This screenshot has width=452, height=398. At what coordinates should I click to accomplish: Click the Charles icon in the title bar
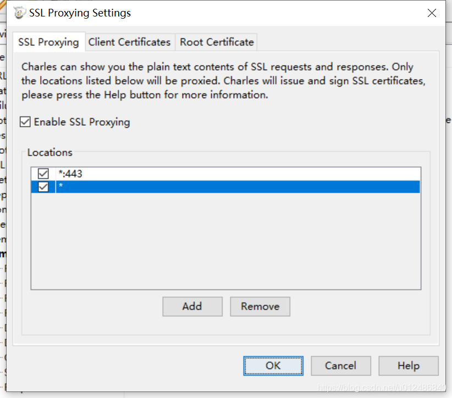coord(20,13)
